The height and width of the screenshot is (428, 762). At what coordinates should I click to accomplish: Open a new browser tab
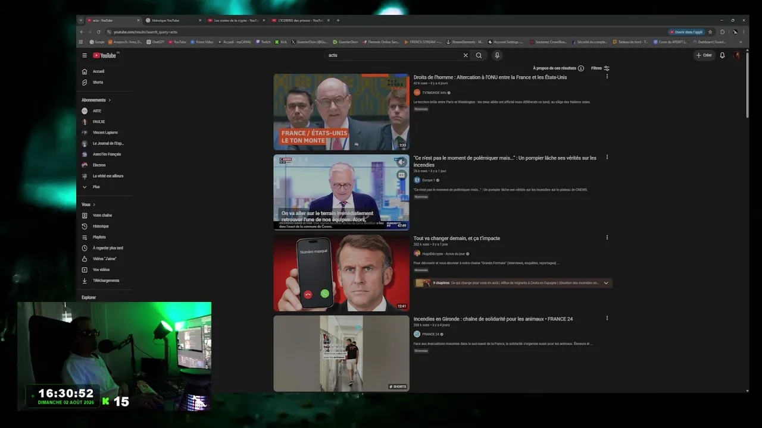(x=338, y=20)
